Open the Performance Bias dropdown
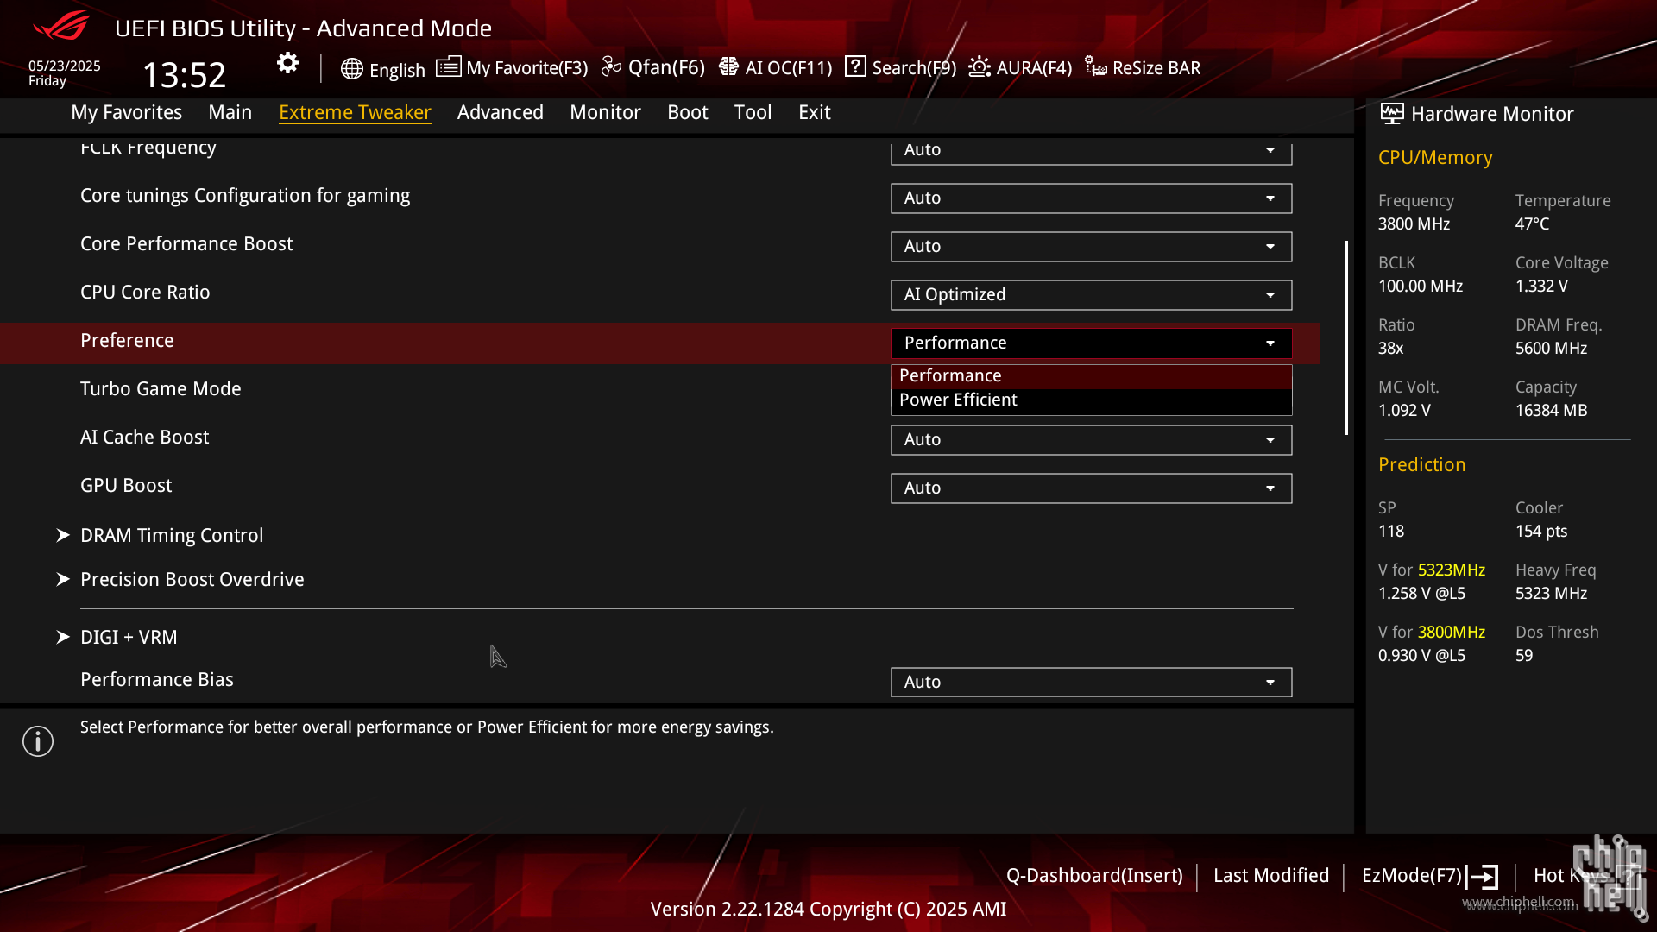Screen dimensions: 1657x932 click(1091, 683)
